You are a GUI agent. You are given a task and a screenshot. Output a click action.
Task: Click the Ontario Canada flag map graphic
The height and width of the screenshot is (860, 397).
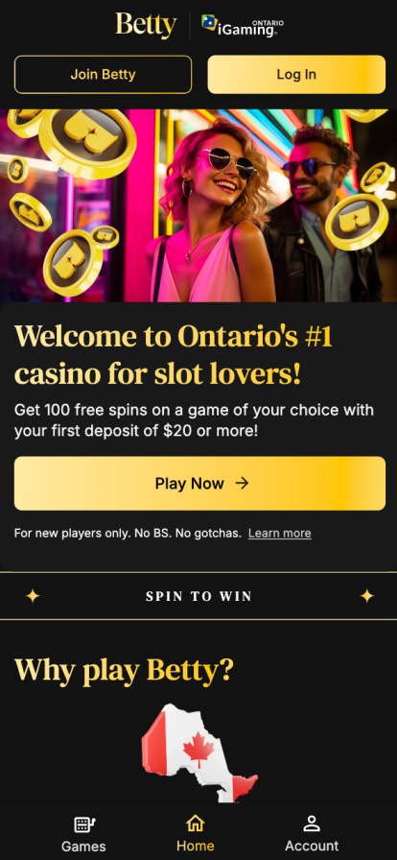pyautogui.click(x=199, y=753)
